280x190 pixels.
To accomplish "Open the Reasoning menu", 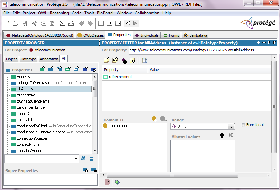I will 59,13.
